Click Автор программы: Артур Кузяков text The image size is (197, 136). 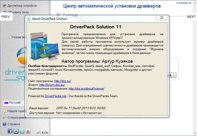[x=97, y=61]
